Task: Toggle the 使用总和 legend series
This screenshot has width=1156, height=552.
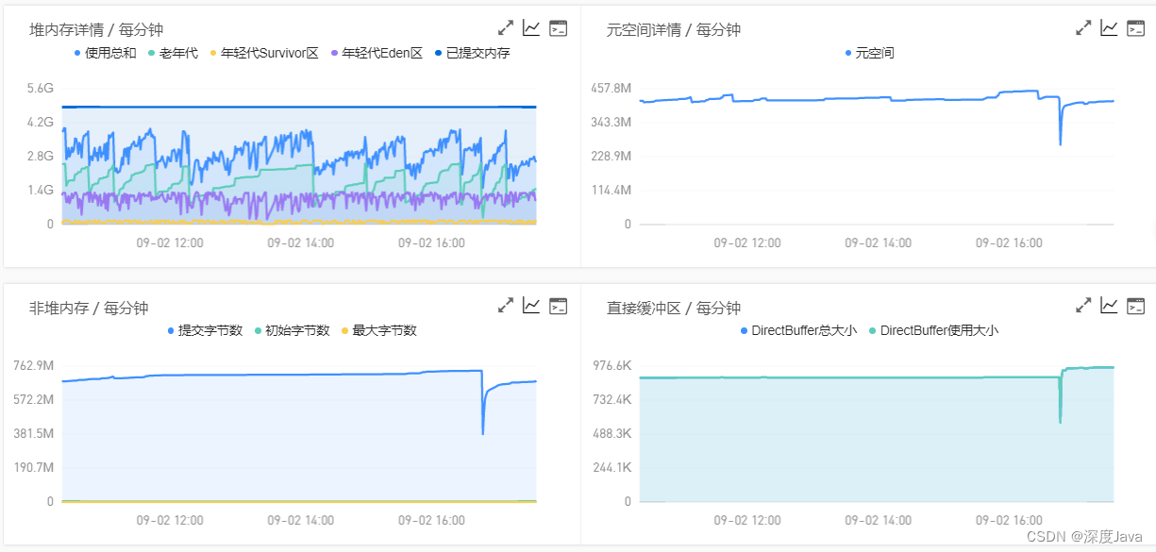Action: pyautogui.click(x=105, y=53)
